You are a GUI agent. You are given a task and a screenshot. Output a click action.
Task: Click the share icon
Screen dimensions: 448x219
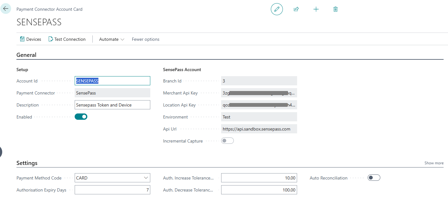(296, 9)
